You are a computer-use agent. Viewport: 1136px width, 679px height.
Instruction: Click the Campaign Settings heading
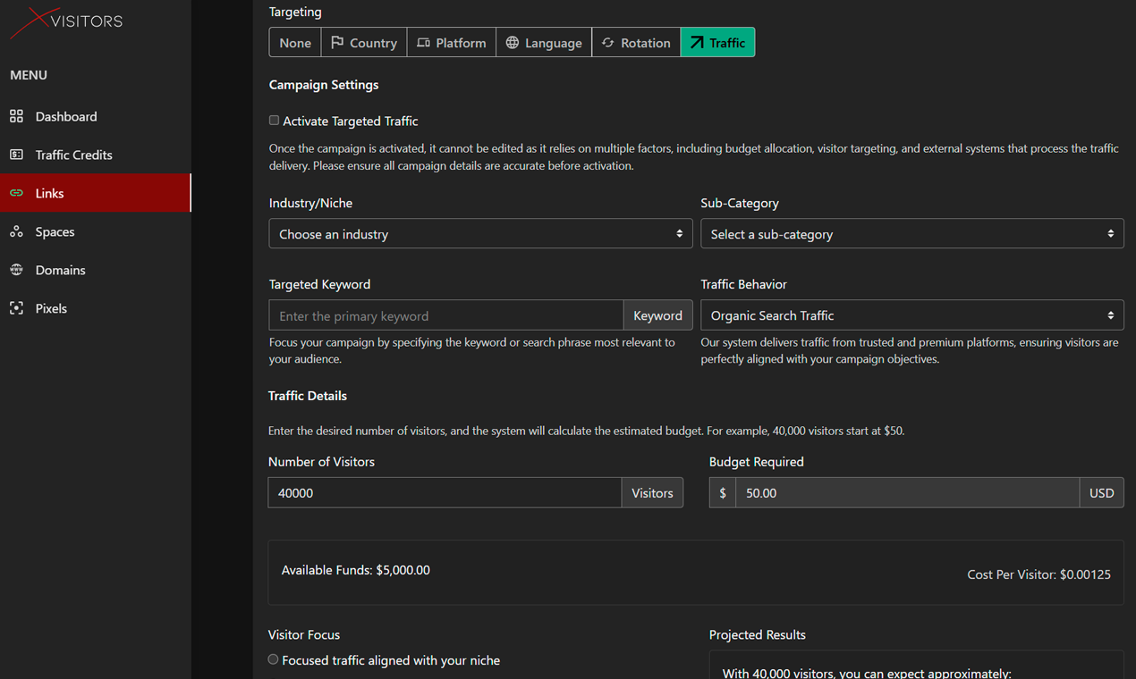point(324,85)
